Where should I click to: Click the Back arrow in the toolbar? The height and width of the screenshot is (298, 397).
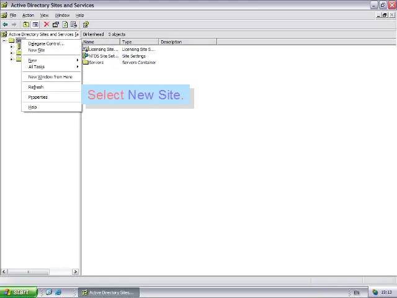point(5,25)
